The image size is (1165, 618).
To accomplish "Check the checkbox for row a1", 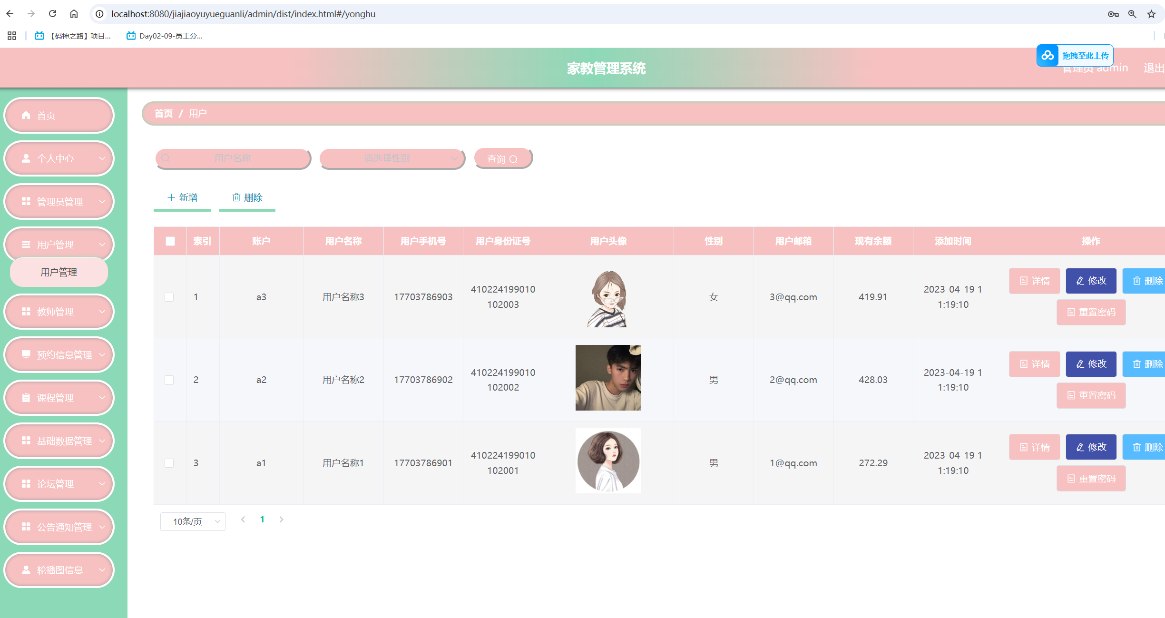I will click(x=169, y=463).
